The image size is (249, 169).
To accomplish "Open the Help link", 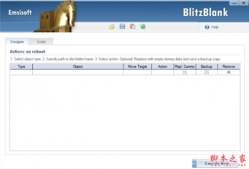I will (215, 27).
